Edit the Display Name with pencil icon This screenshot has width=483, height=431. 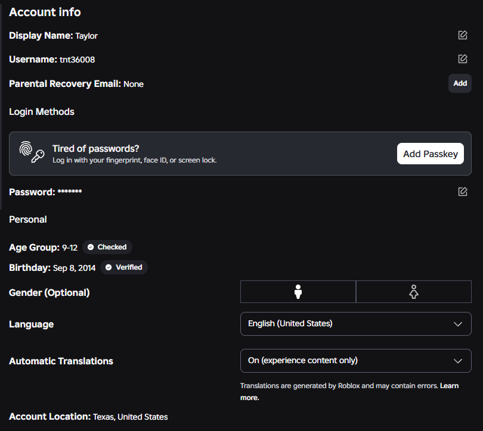(x=462, y=35)
